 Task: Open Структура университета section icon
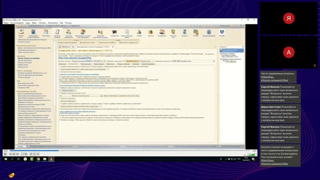68,33
